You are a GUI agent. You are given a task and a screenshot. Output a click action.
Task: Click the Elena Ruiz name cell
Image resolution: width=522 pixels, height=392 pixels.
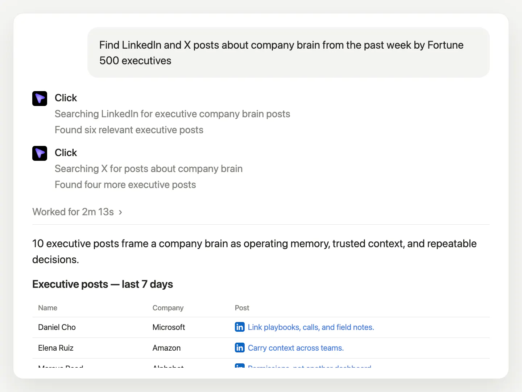56,348
